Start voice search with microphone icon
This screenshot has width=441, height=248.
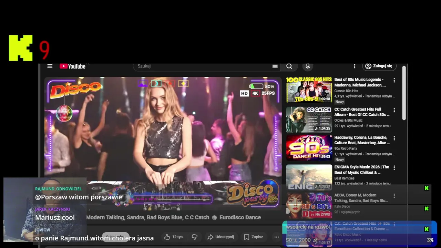[x=308, y=66]
